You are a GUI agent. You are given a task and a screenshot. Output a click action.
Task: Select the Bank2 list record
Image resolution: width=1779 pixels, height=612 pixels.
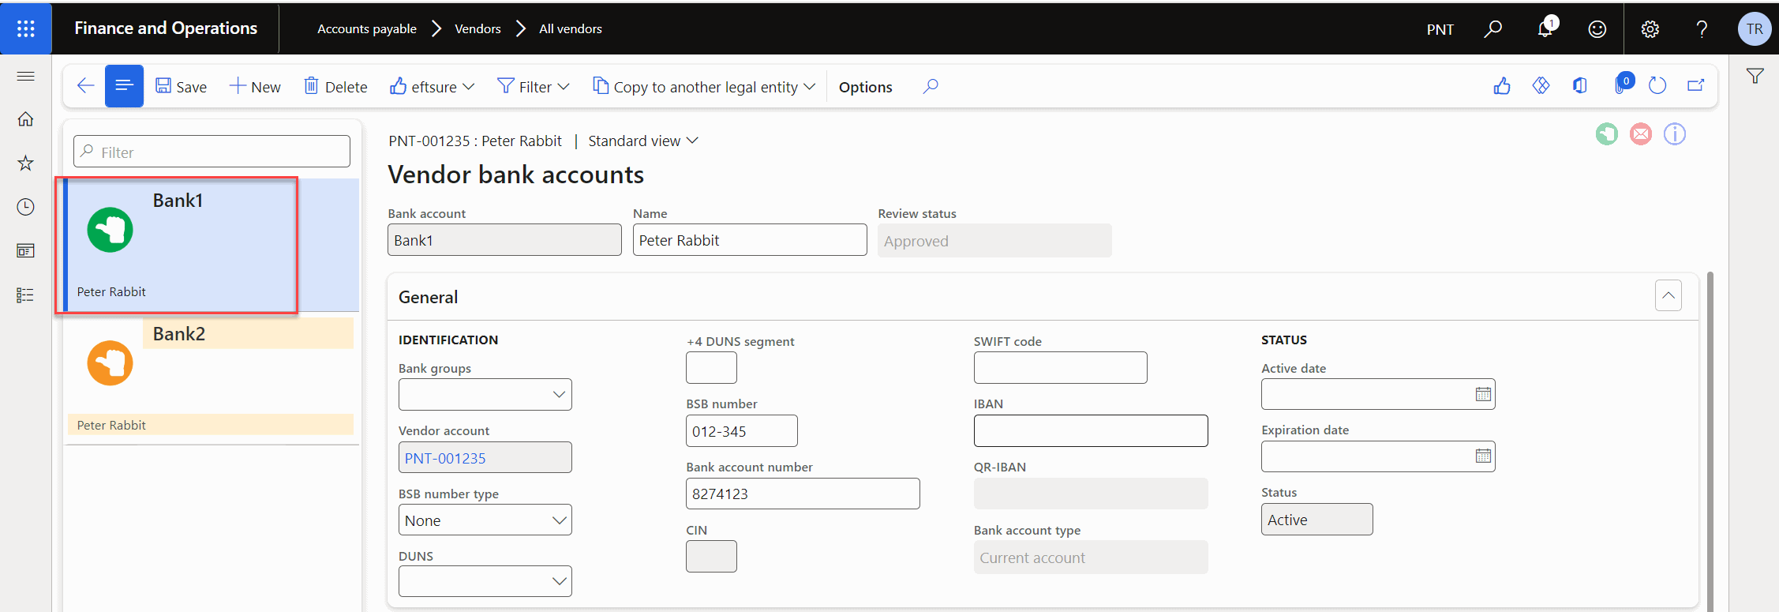click(212, 378)
